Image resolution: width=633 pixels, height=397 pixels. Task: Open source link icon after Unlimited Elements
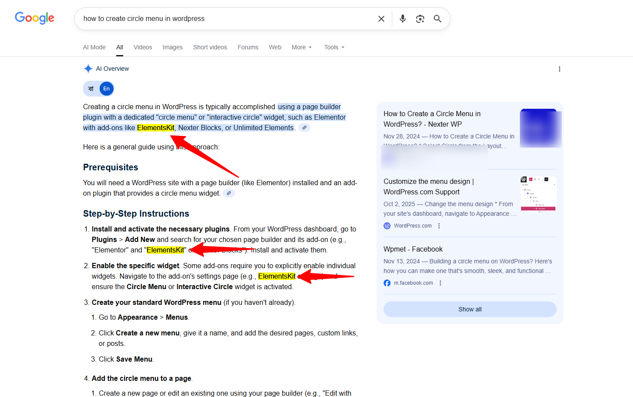[304, 128]
